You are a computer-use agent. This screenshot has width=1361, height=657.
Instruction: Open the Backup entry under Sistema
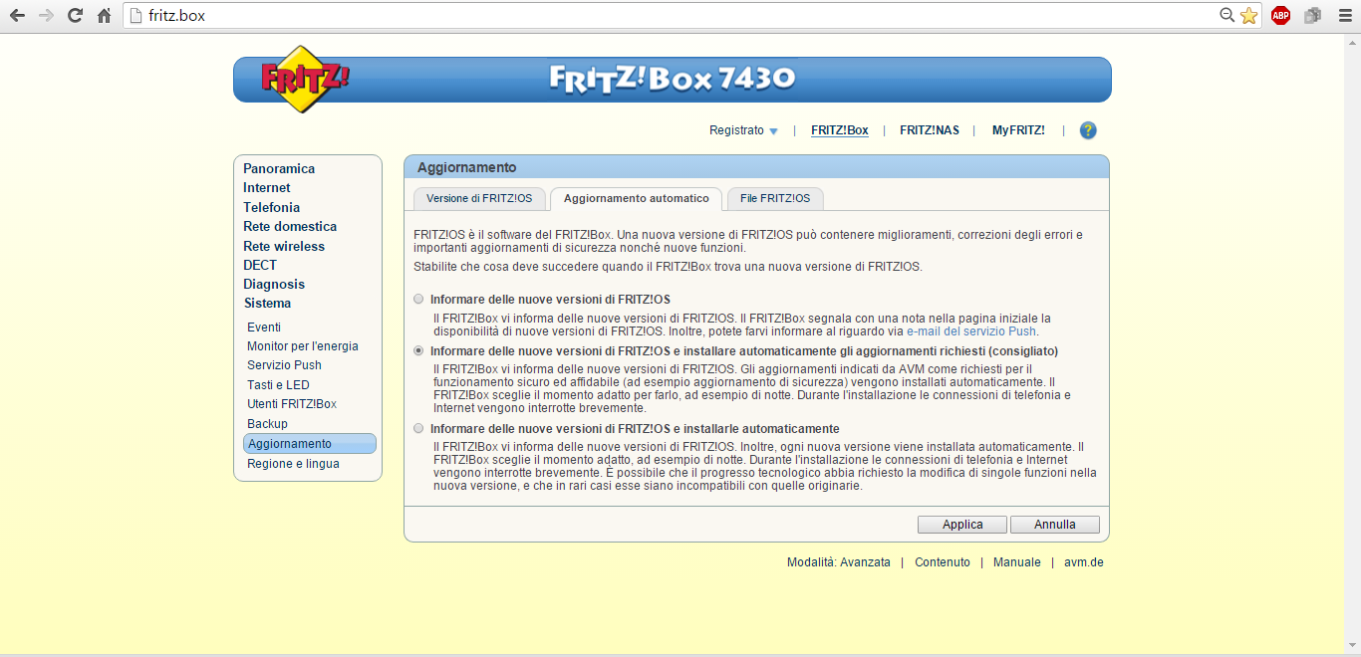coord(267,424)
